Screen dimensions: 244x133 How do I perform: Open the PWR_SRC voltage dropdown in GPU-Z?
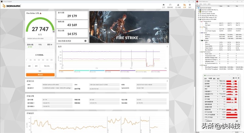[217, 117]
